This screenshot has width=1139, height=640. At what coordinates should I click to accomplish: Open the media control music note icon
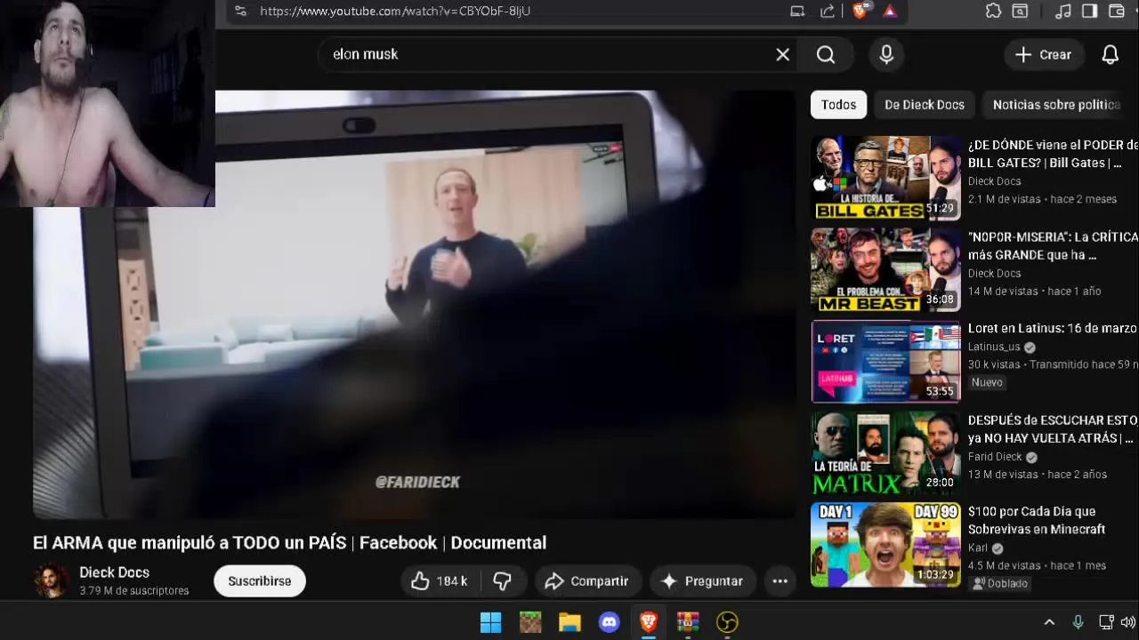[x=1062, y=11]
